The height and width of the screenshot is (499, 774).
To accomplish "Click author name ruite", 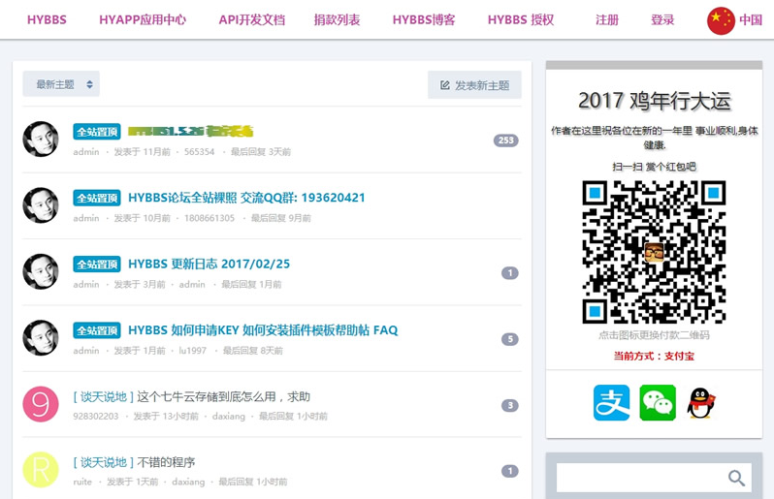I will 82,482.
